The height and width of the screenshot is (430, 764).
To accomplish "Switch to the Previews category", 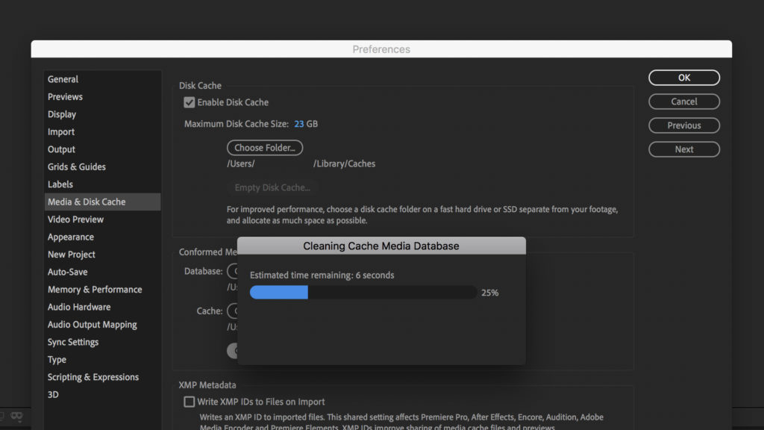I will [x=65, y=97].
